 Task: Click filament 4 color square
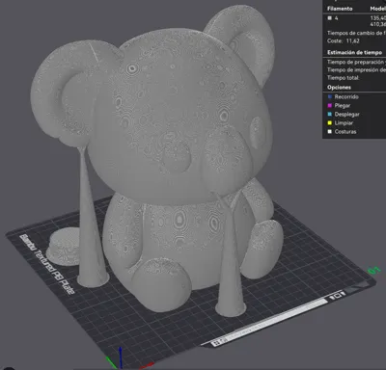[x=329, y=18]
